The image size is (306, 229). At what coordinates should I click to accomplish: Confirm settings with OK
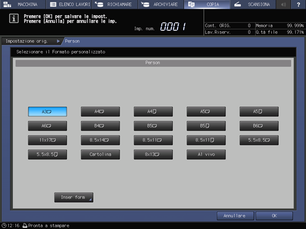pyautogui.click(x=274, y=216)
